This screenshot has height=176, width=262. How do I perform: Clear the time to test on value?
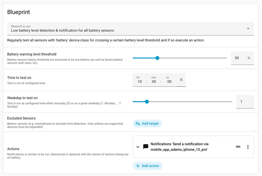point(181,80)
